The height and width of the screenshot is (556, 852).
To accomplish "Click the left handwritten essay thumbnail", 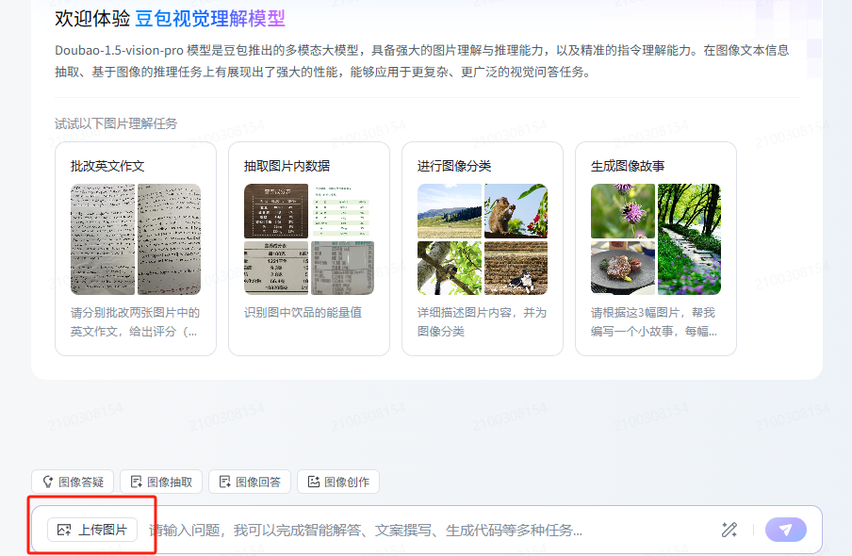I will tap(103, 239).
